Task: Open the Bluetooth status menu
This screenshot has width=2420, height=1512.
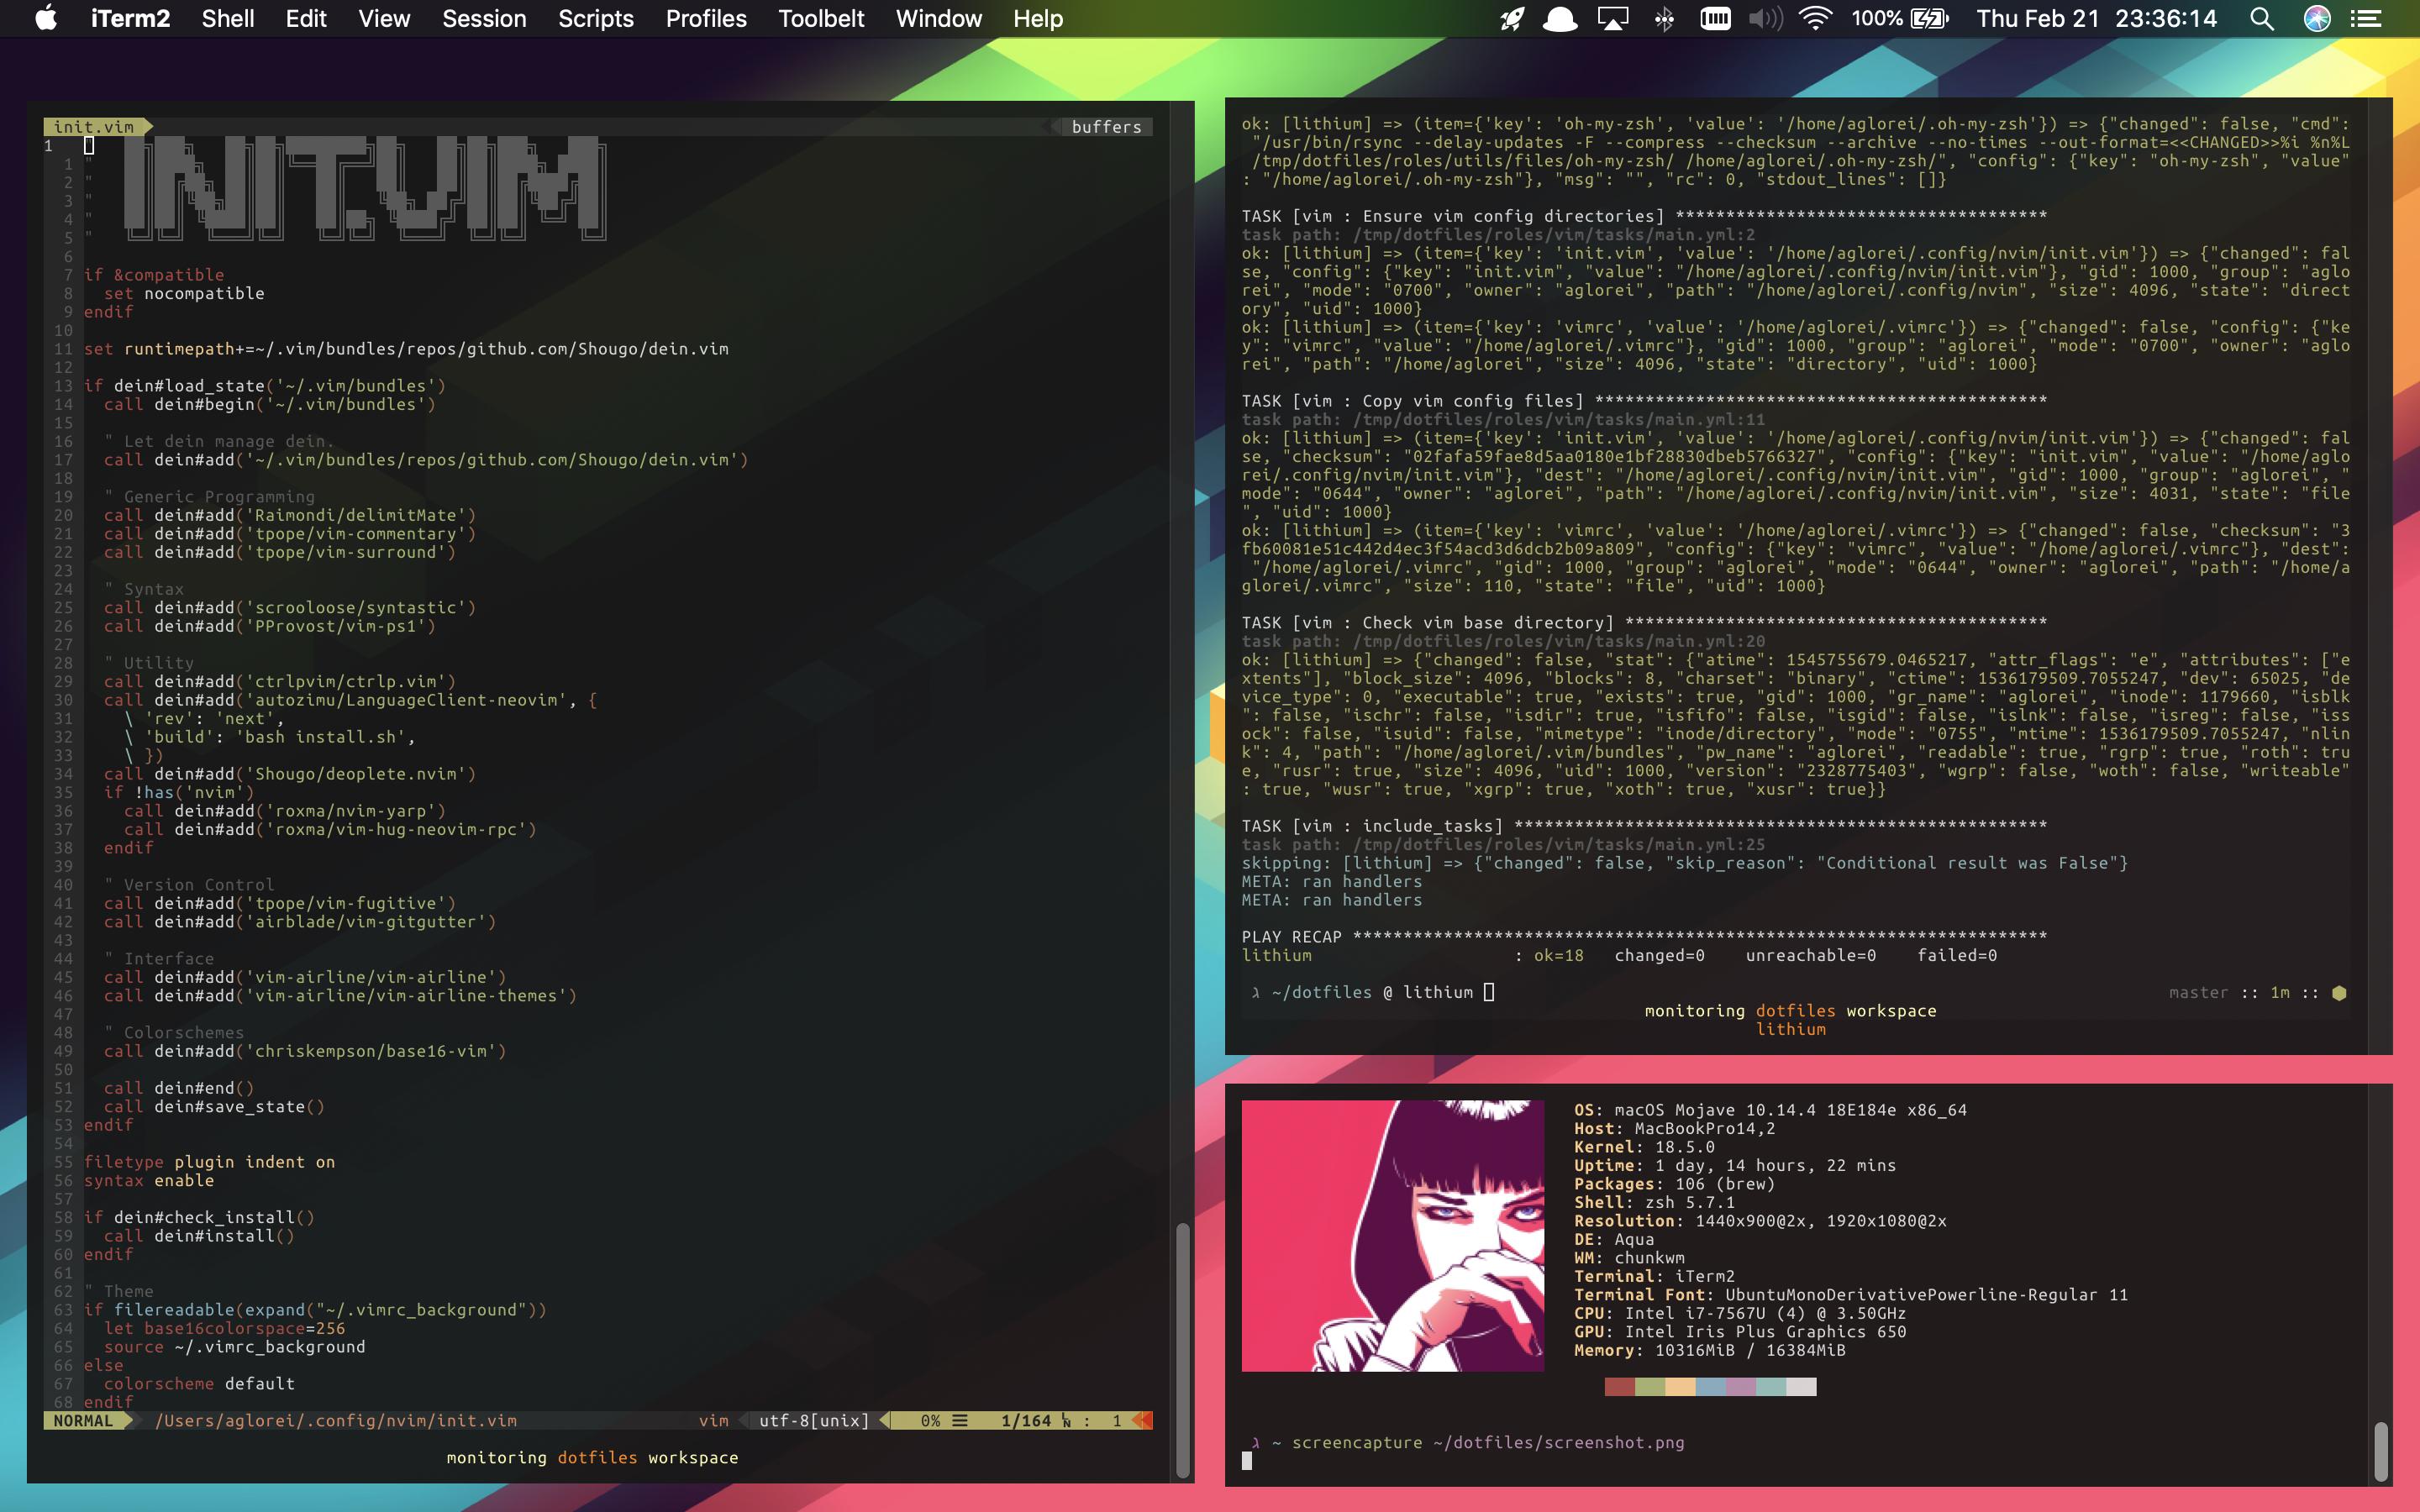Action: coord(1664,19)
